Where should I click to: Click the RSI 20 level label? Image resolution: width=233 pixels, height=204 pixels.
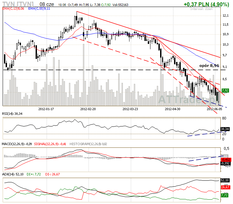pos(224,134)
